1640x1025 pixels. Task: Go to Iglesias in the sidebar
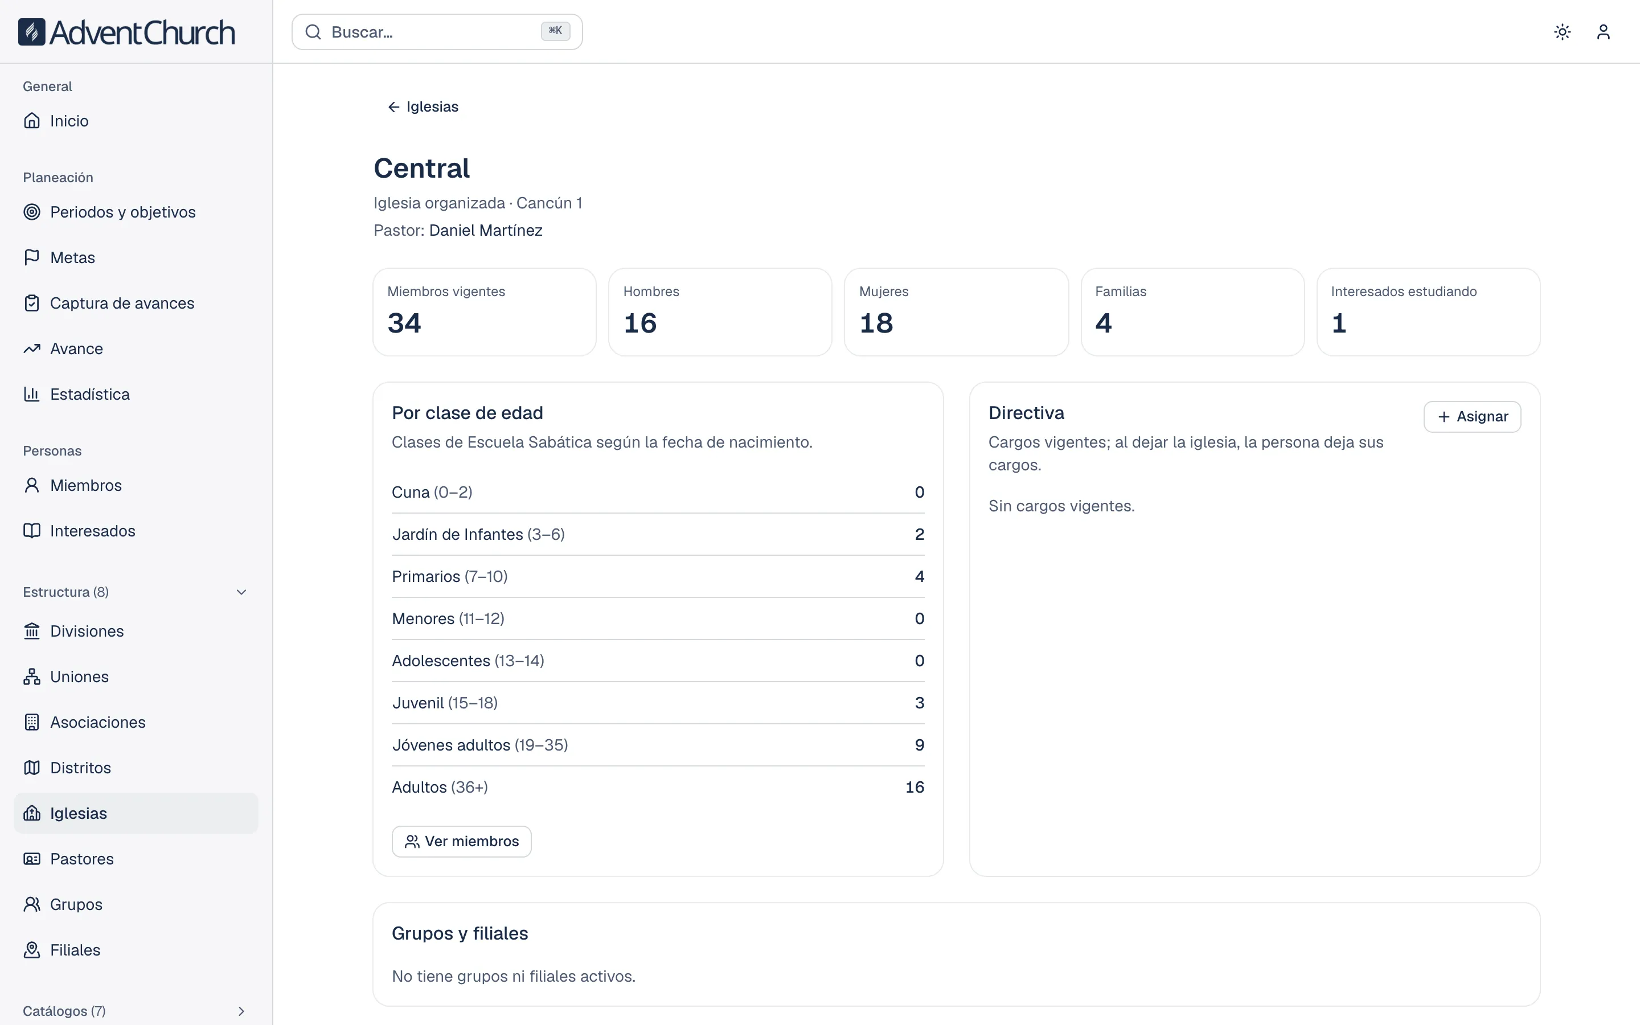tap(136, 813)
